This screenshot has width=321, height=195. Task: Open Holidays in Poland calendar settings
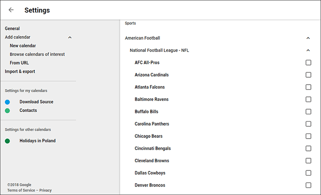38,141
